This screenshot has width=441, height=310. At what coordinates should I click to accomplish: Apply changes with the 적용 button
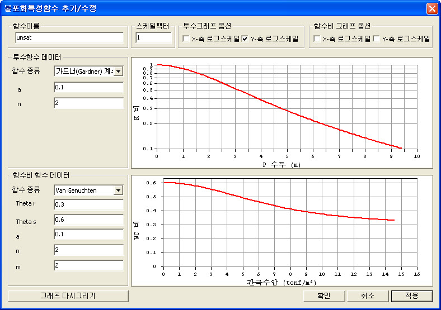(412, 296)
